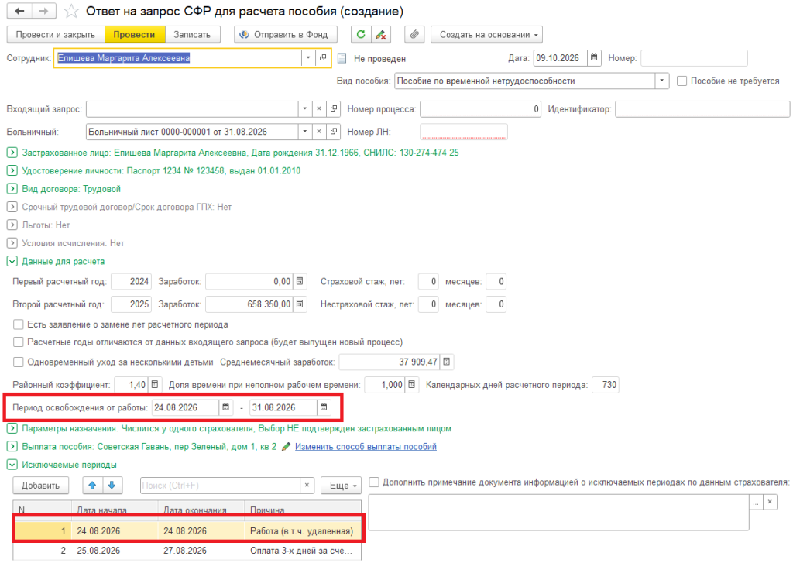This screenshot has height=563, width=793.
Task: Click the Поиск (Ctrl+F) search field
Action: [x=221, y=485]
